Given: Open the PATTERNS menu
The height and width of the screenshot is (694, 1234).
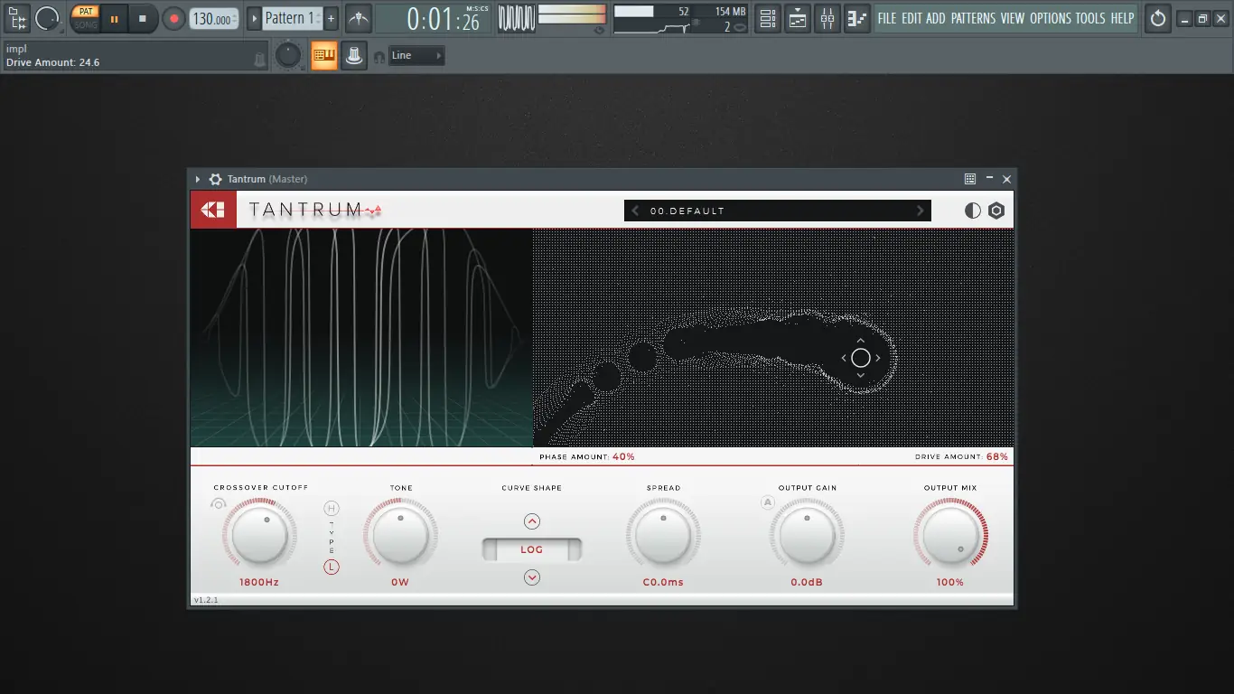Looking at the screenshot, I should pos(974,18).
